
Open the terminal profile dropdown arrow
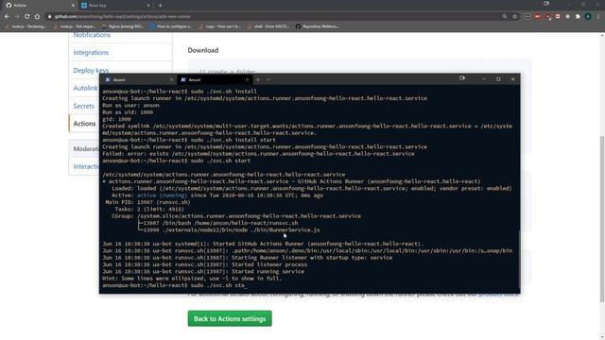268,79
